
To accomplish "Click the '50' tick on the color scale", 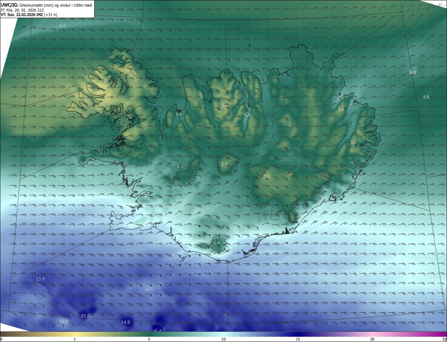I will pyautogui.click(x=444, y=339).
